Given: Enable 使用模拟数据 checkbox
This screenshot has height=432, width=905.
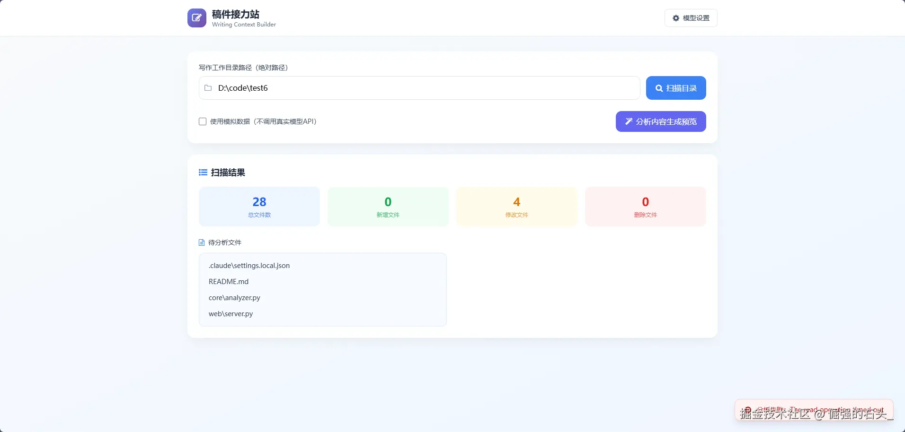Looking at the screenshot, I should point(203,121).
